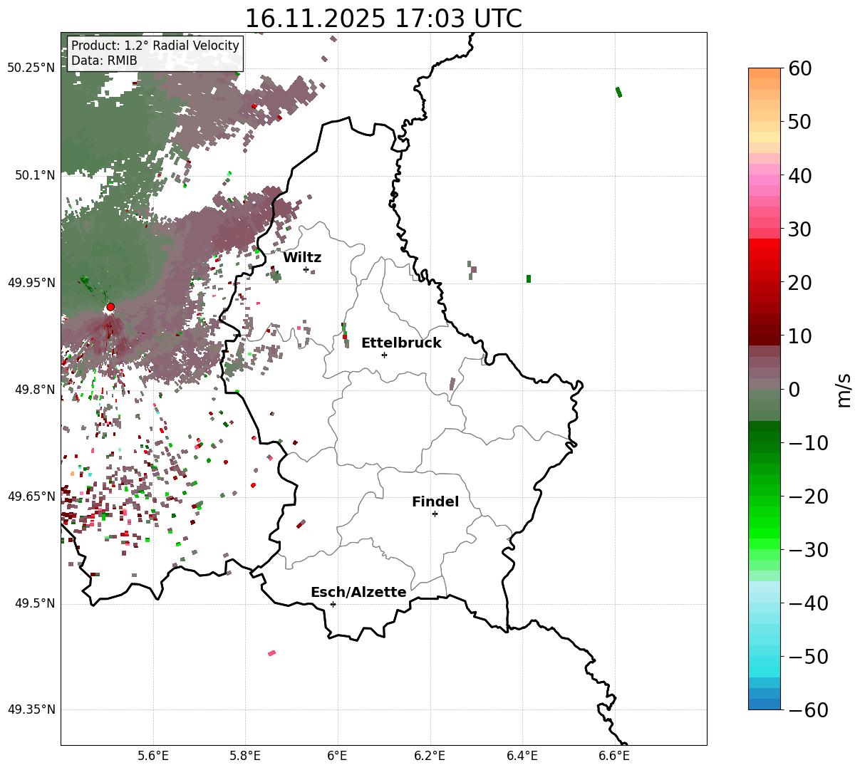Viewport: 860px width, 770px height.
Task: Click colorbar tick label 40
Action: [x=799, y=175]
